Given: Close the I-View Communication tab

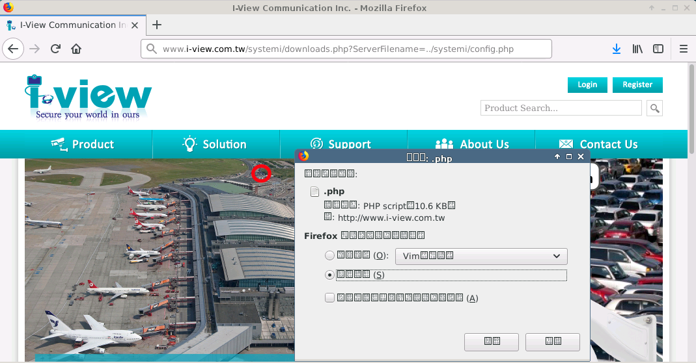Looking at the screenshot, I should pos(135,25).
